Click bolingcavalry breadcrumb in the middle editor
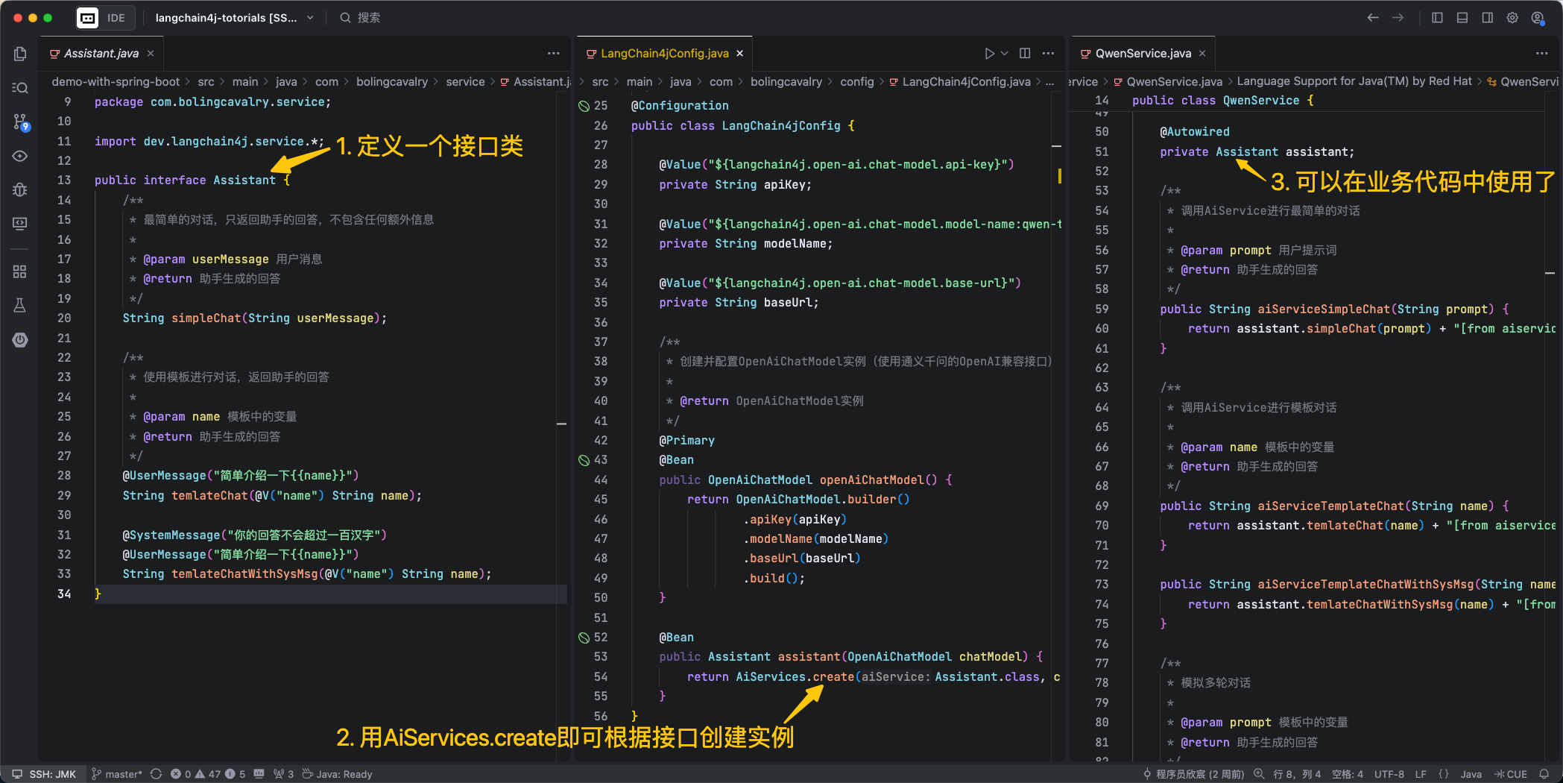This screenshot has width=1563, height=783. (x=786, y=82)
